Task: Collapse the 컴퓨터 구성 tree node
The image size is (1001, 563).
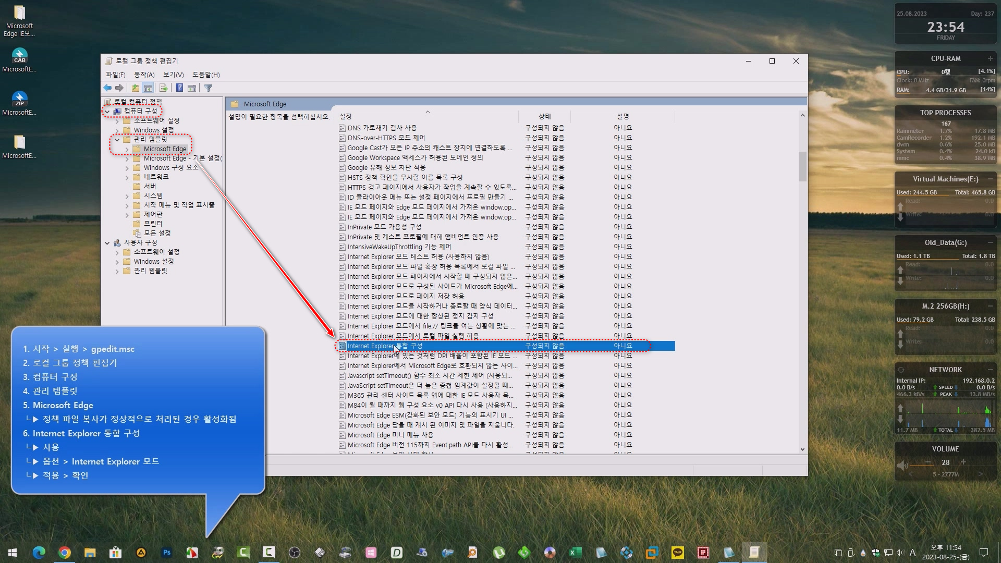Action: 107,112
